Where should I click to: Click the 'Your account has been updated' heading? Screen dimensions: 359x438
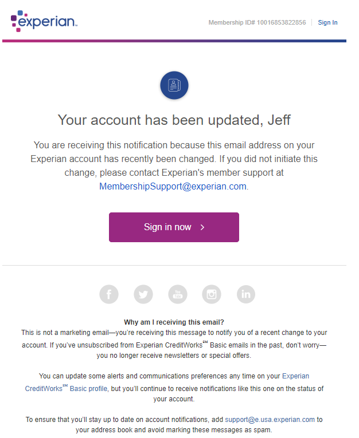click(174, 120)
